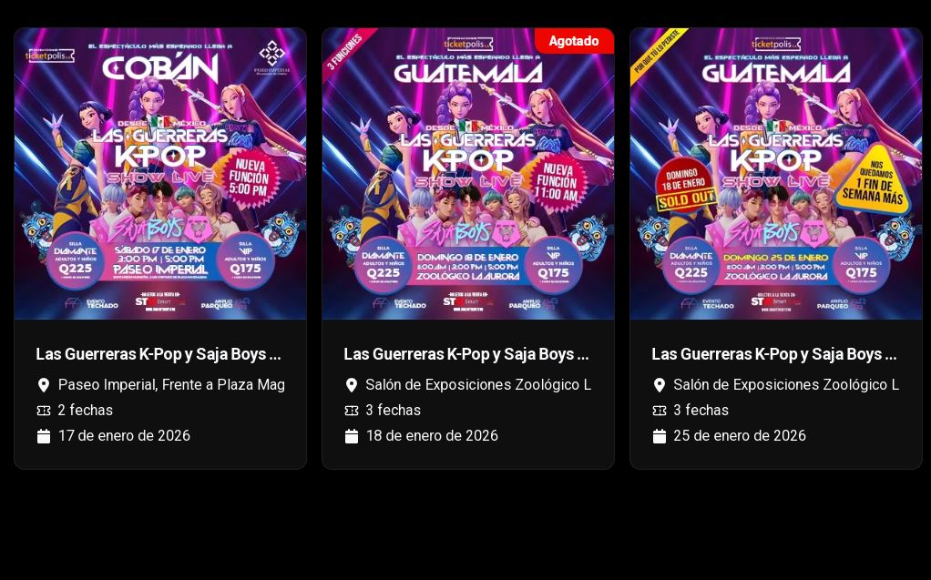Viewport: 931px width, 580px height.
Task: Click calendar icon beside 18 de enero de 2026
Action: [x=352, y=436]
